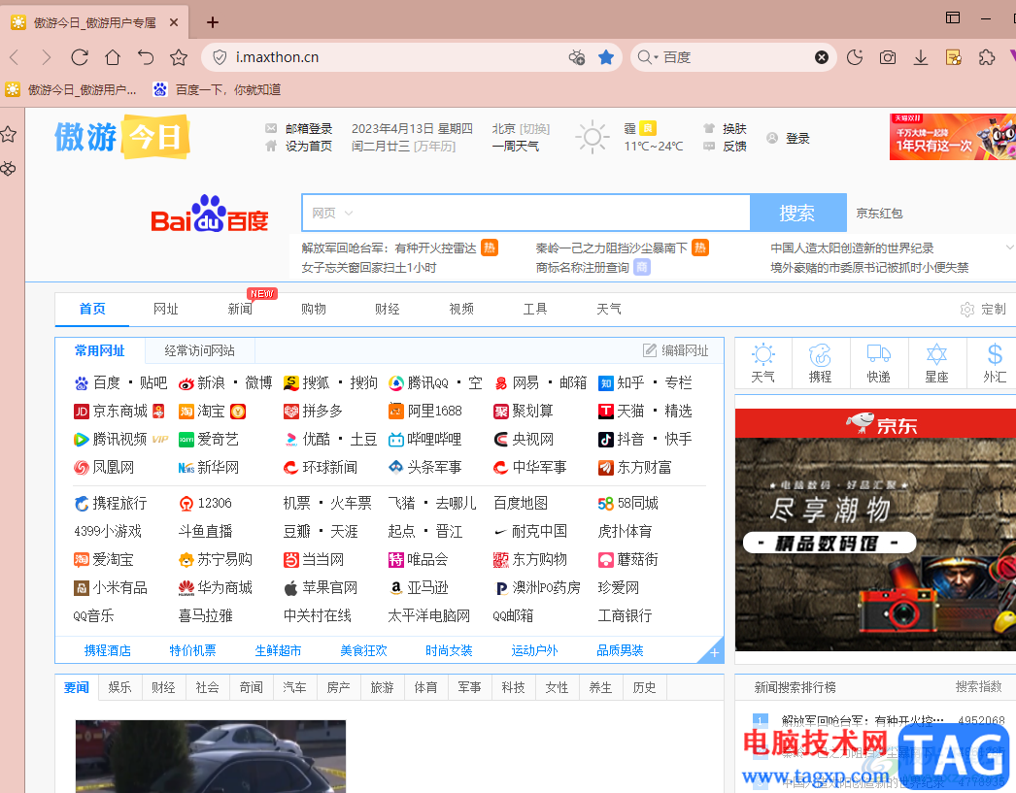Clear the search box with the X icon
This screenshot has width=1016, height=793.
coord(822,57)
